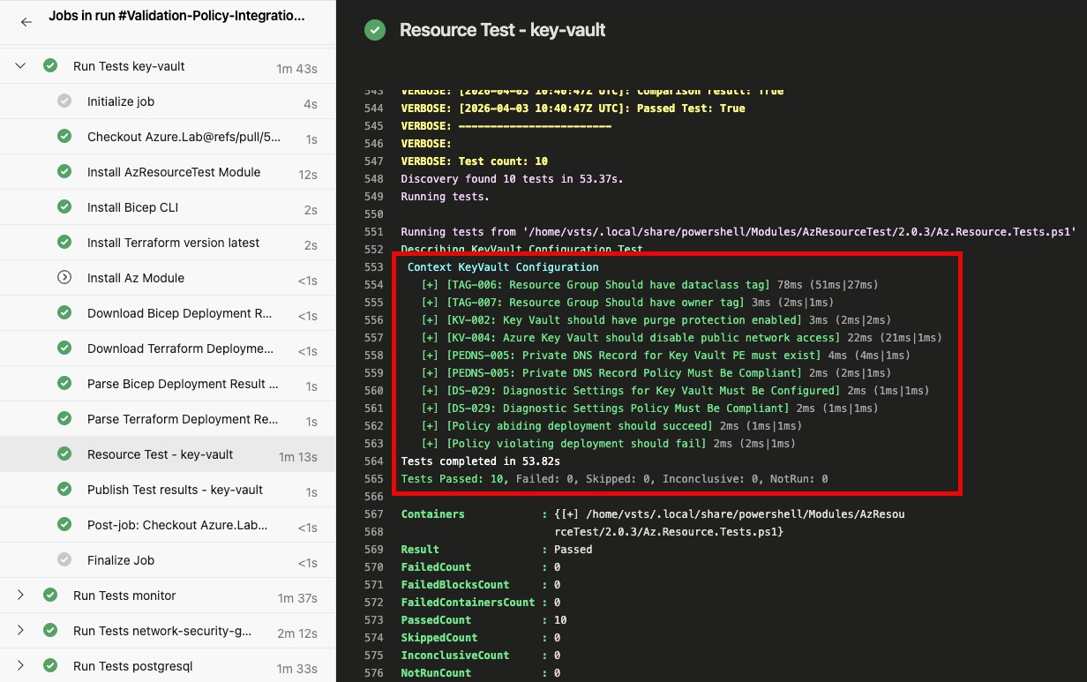The image size is (1087, 682).
Task: Click green check icon beside Run Tests postgresql
Action: 50,666
